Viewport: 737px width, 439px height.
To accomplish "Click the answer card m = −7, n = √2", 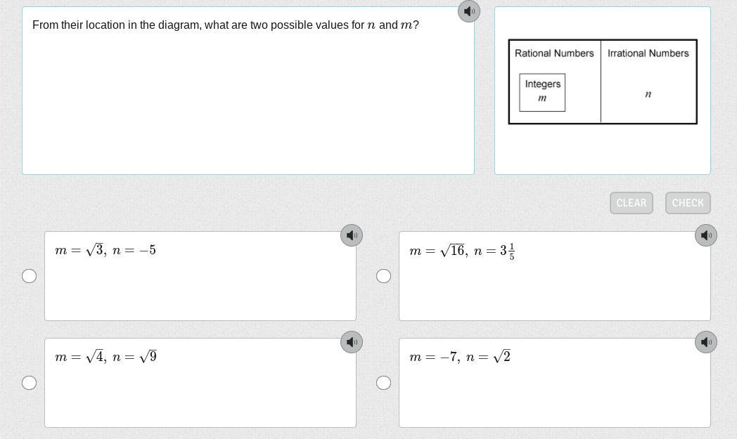I will coord(555,383).
